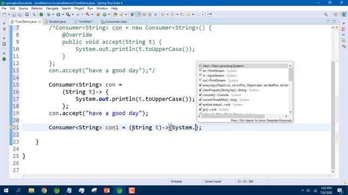Click the Save All toolbar icon
Image resolution: width=348 pixels, height=195 pixels.
coord(20,15)
